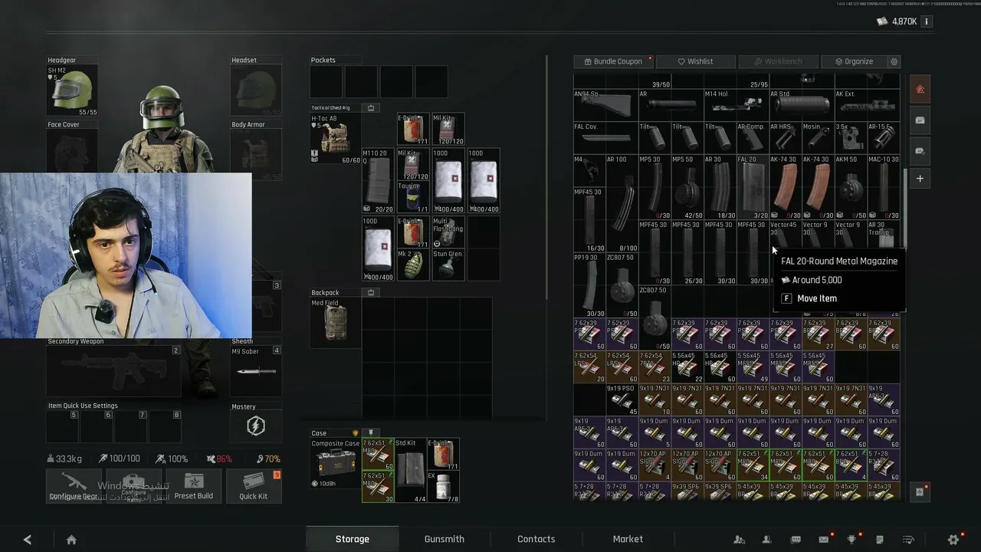Click the Organize storage button

[855, 61]
